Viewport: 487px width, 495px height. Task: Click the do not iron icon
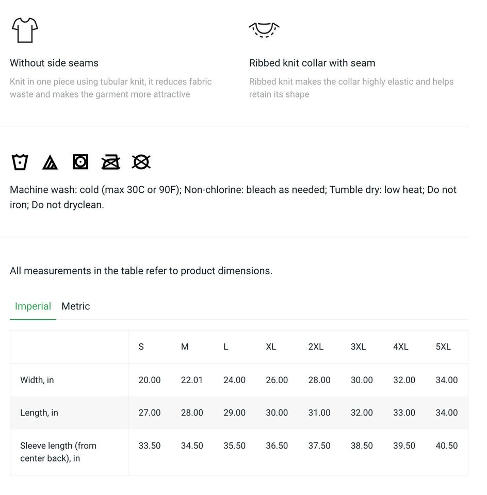110,162
